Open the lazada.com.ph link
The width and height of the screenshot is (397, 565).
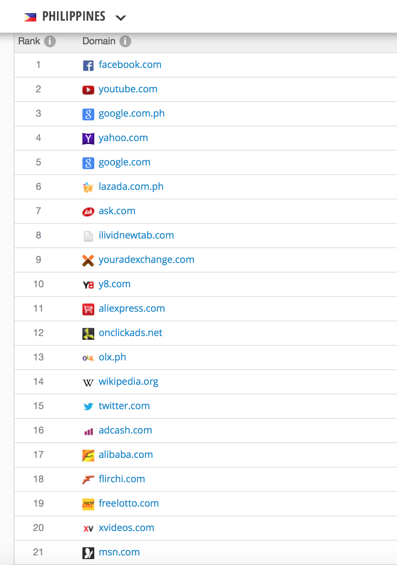pos(131,186)
